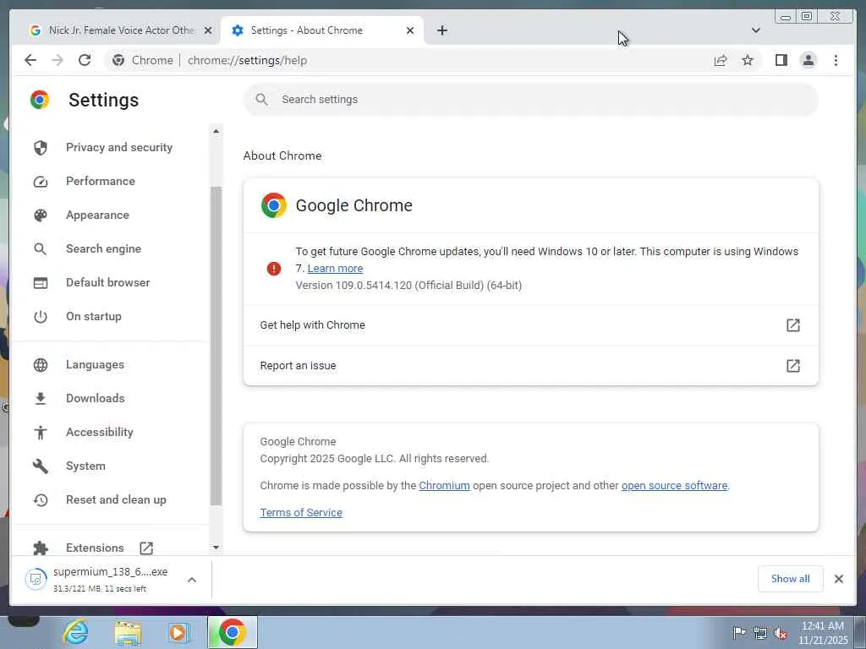Image resolution: width=866 pixels, height=649 pixels.
Task: Click the browser forward arrow
Action: tap(58, 60)
